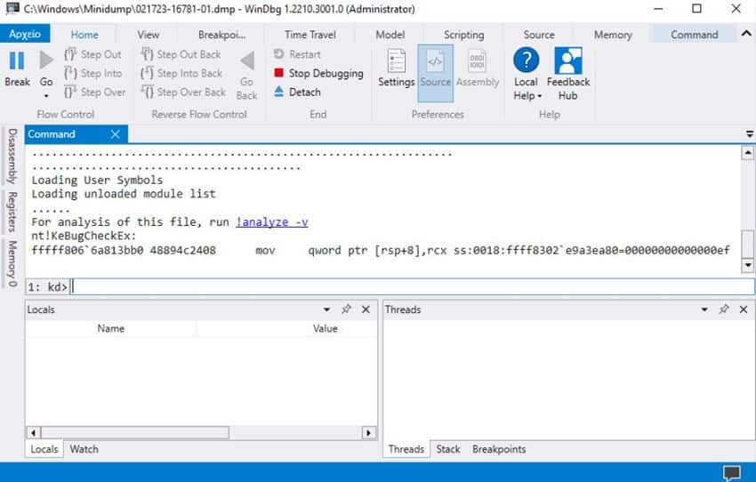
Task: Toggle Assembly mode preference
Action: [x=478, y=68]
